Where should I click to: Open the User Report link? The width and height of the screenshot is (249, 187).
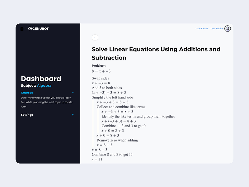click(x=202, y=29)
